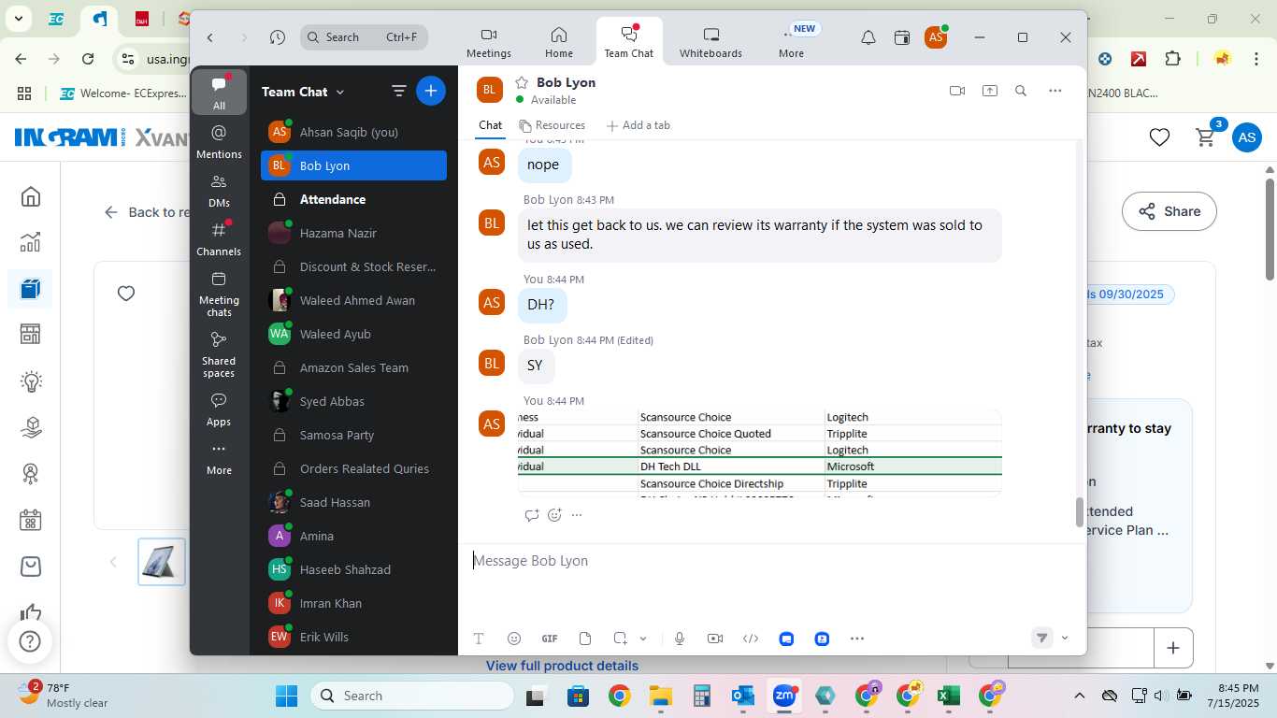The width and height of the screenshot is (1277, 718).
Task: Select All chats in sidebar
Action: click(219, 93)
